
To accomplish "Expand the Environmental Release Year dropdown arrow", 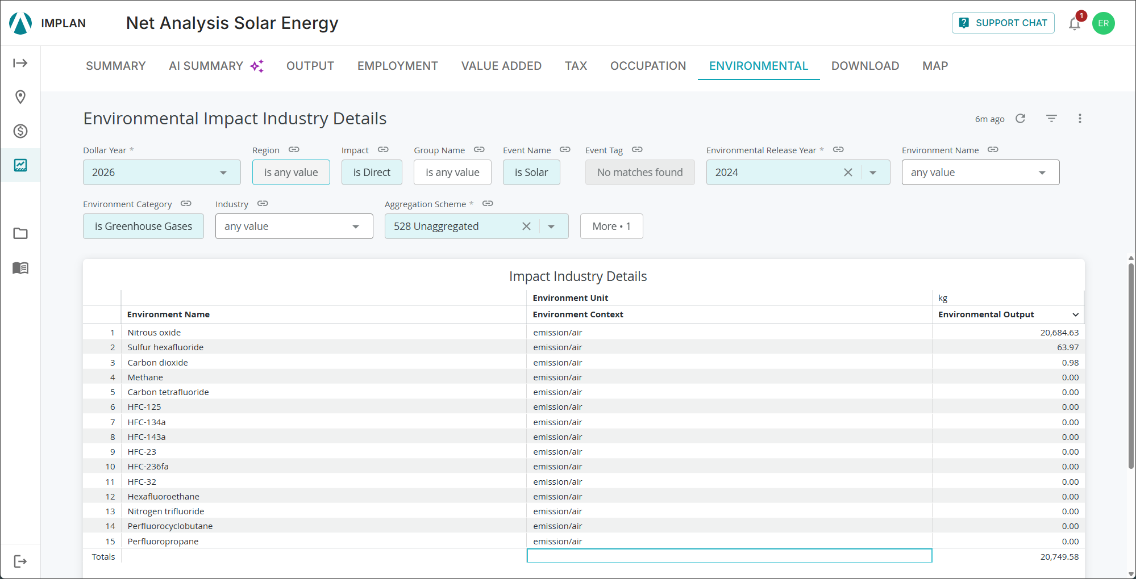I will [x=873, y=173].
